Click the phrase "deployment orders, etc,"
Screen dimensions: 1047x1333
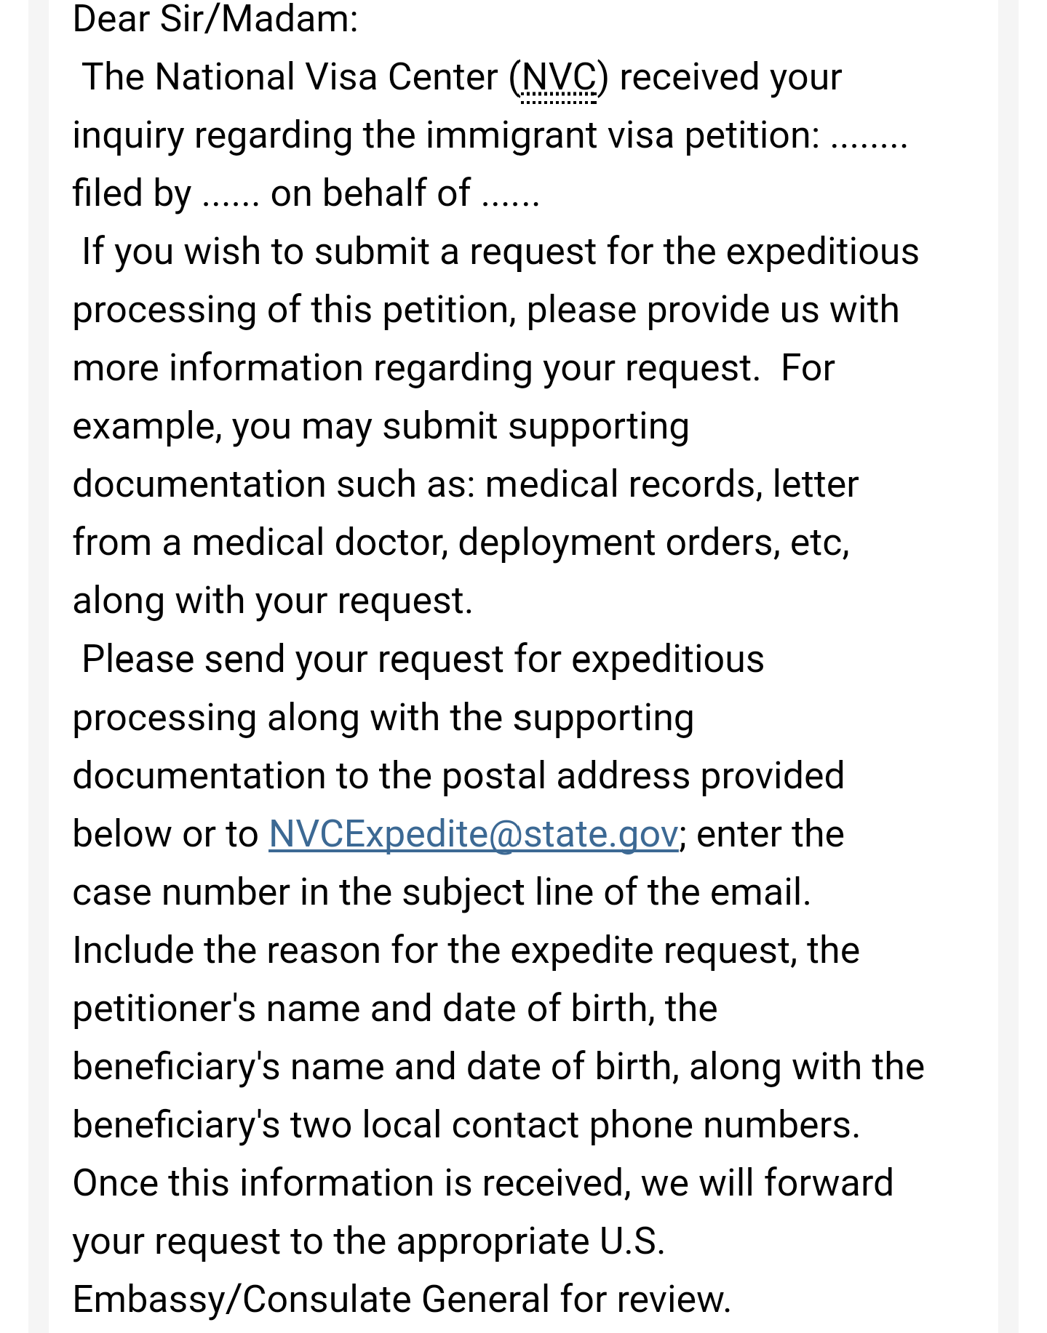(653, 543)
